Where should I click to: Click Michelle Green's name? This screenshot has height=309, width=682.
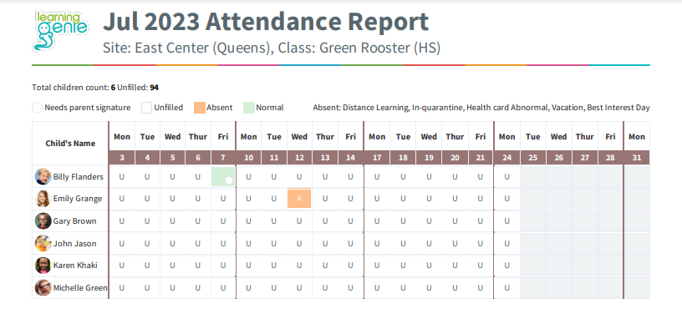(x=80, y=288)
